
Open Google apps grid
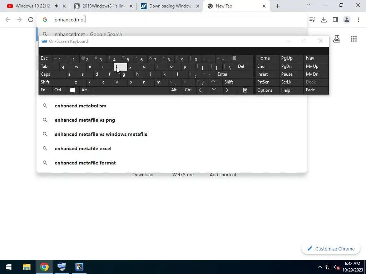(x=354, y=39)
